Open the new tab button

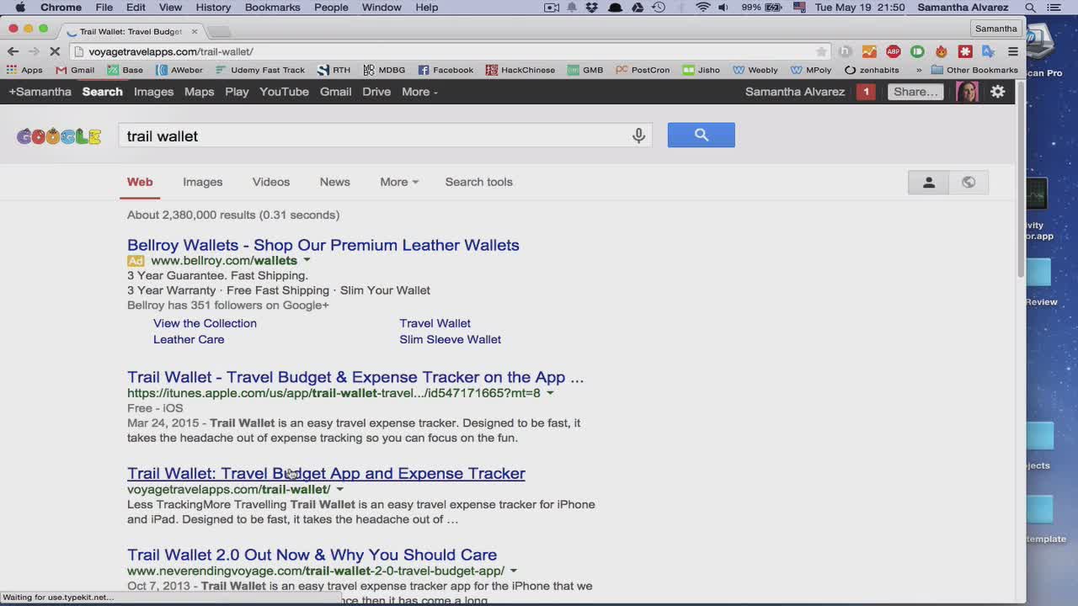coord(219,31)
